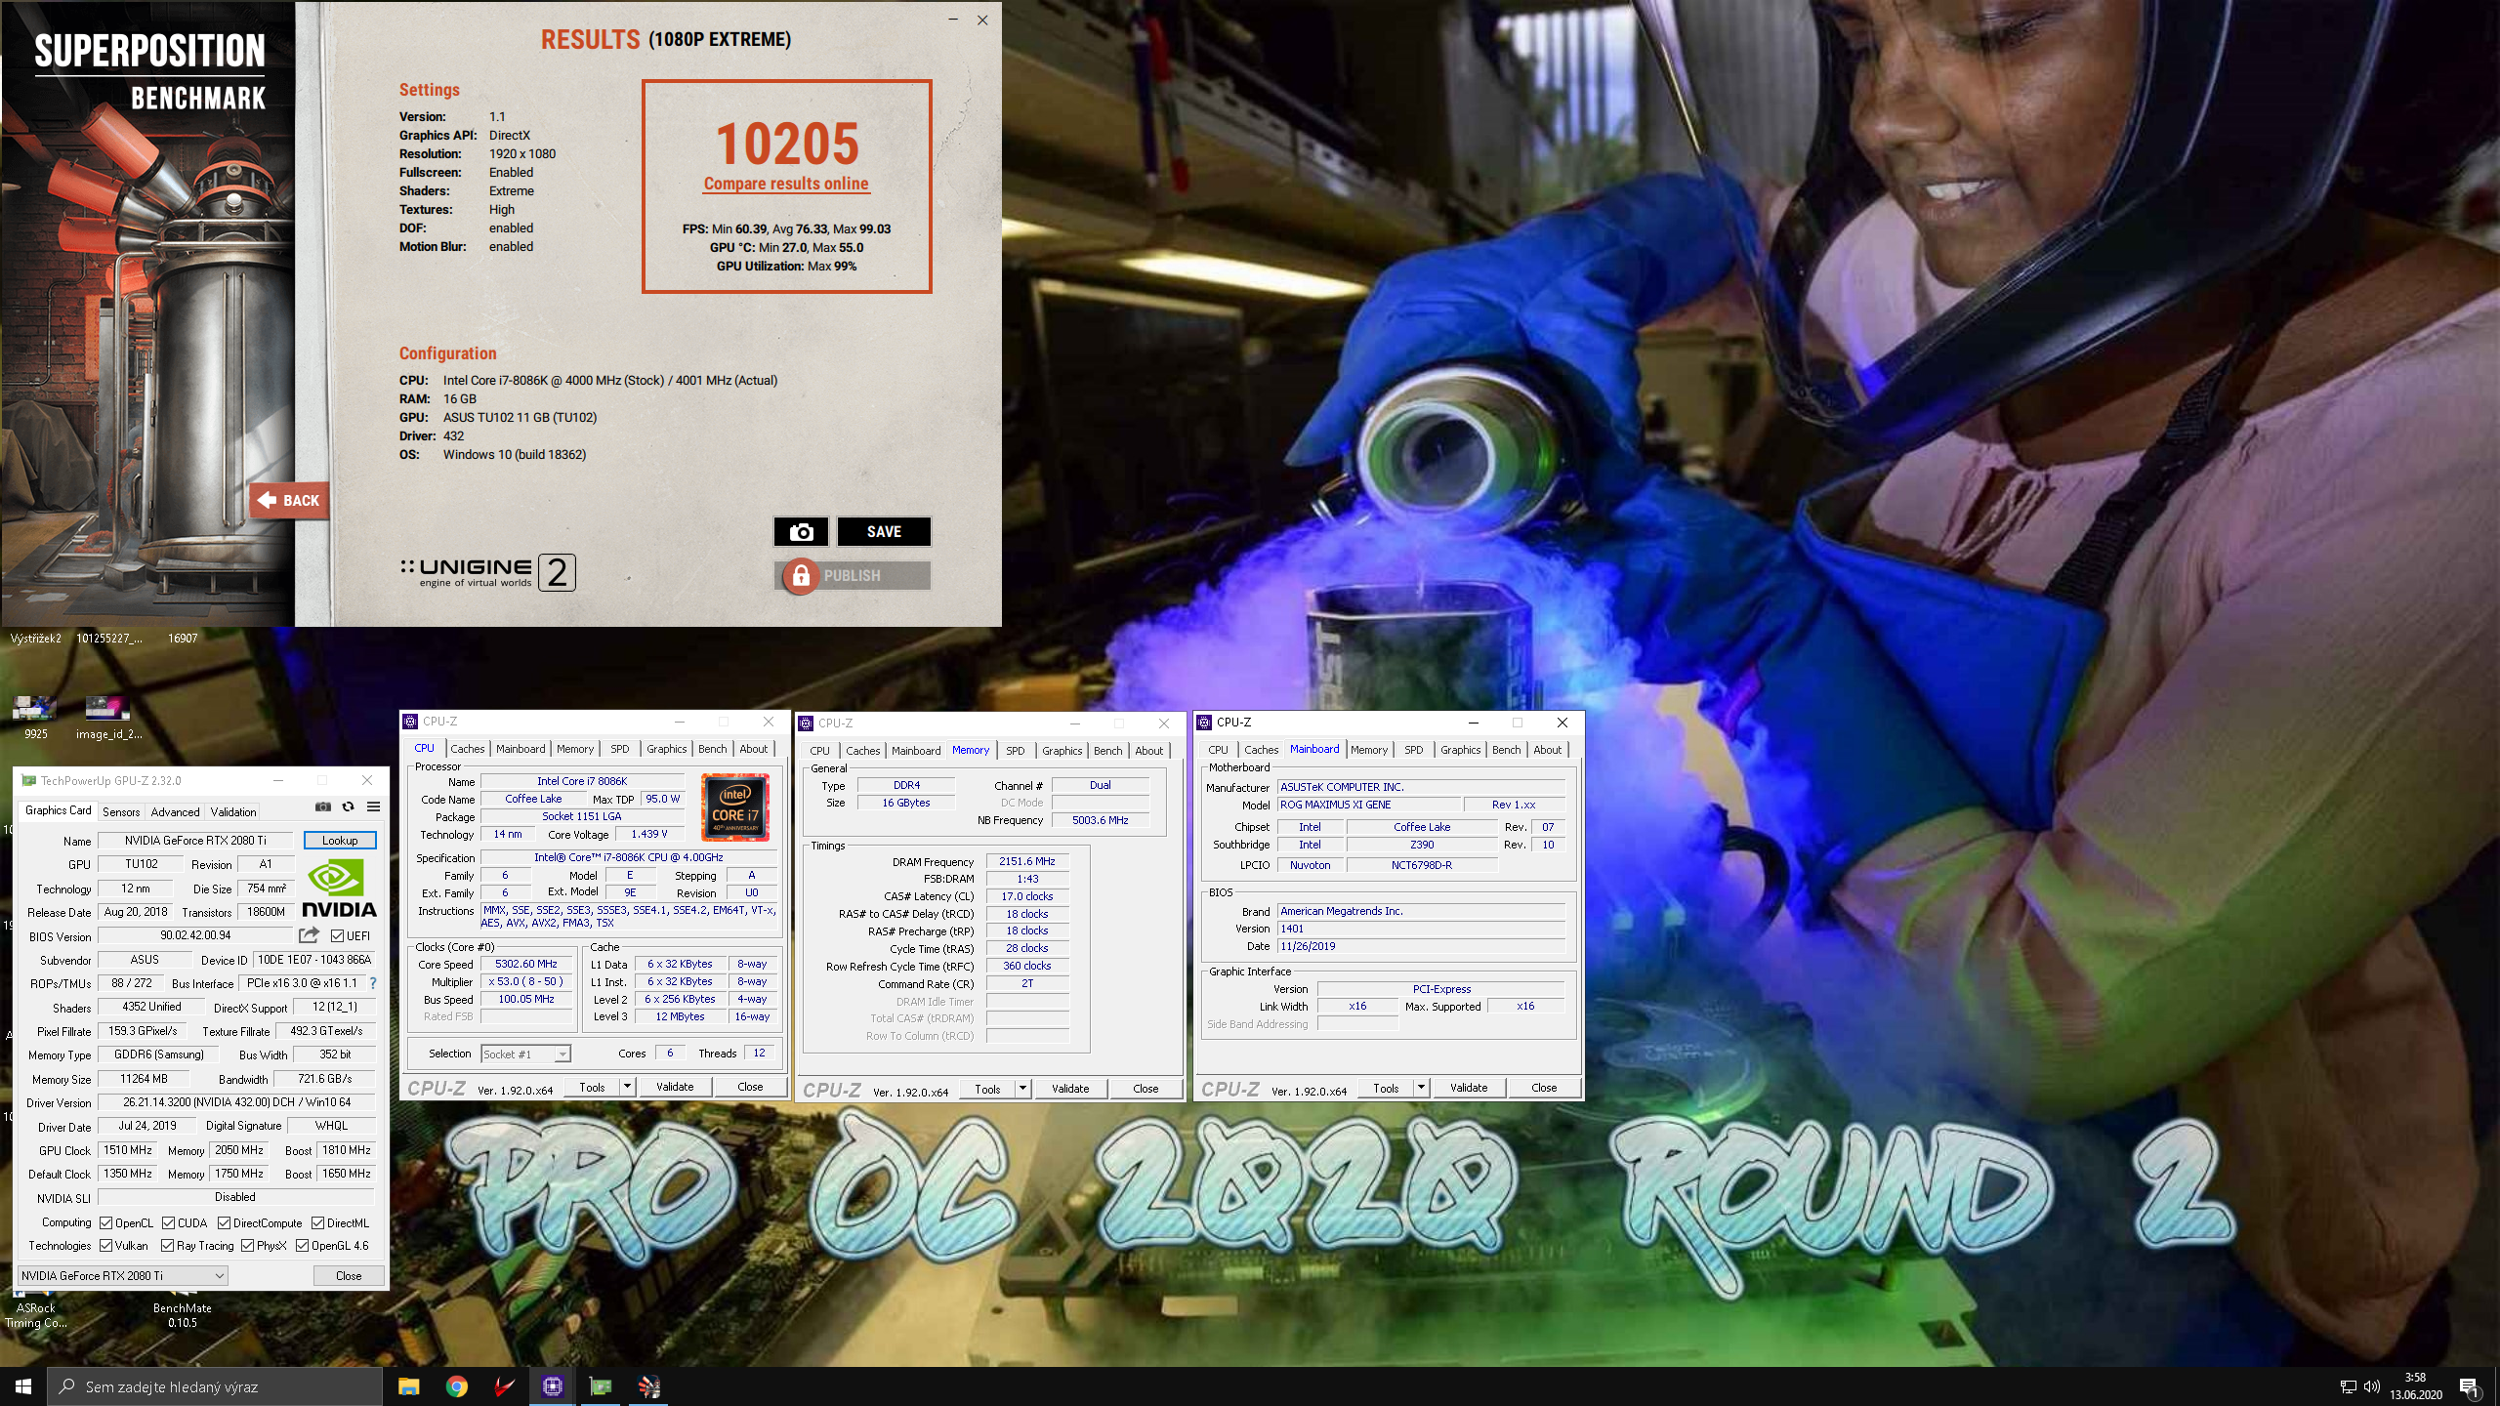Open Caches tab in first CPU-Z window
The height and width of the screenshot is (1406, 2500).
(467, 749)
